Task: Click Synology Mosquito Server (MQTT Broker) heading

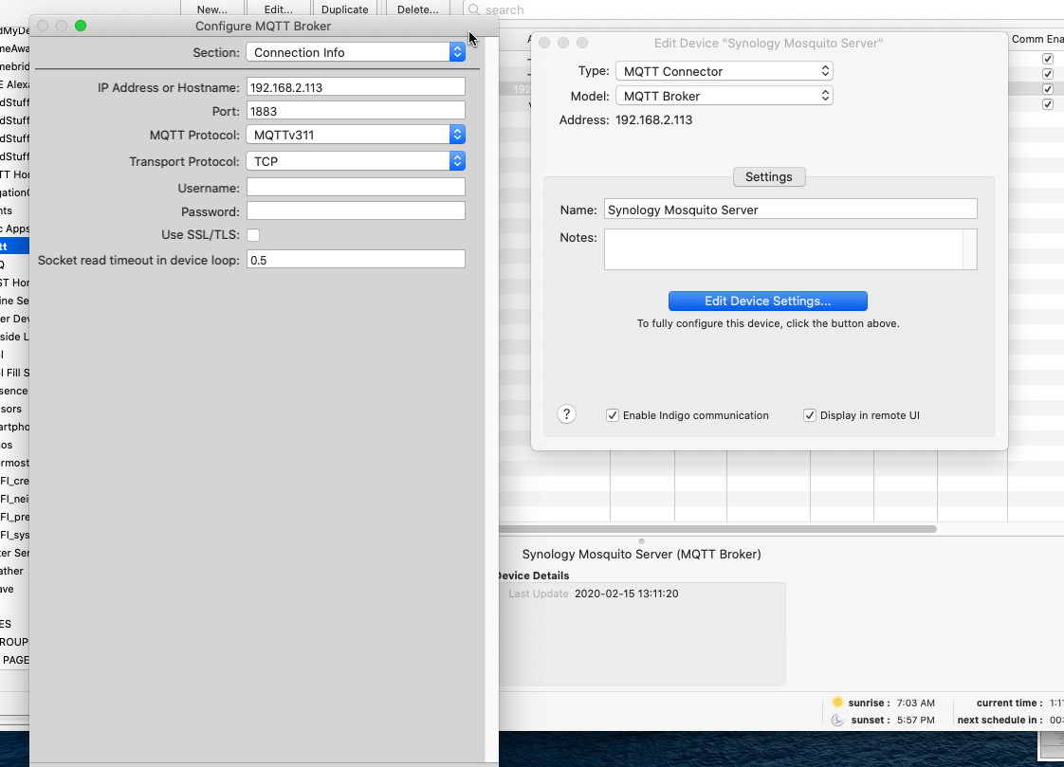Action: pyautogui.click(x=641, y=554)
